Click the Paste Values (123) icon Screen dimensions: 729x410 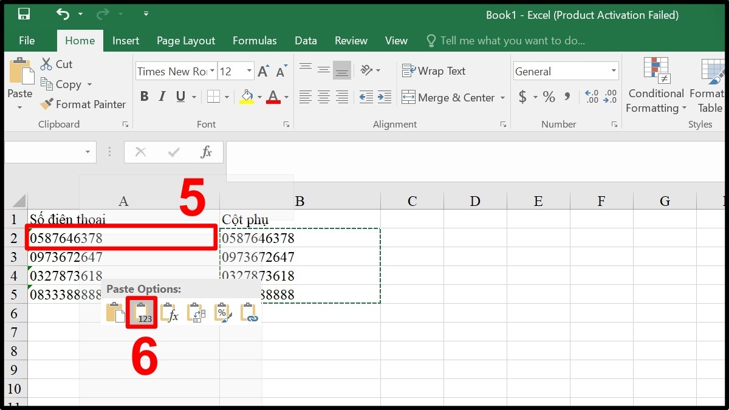(x=142, y=312)
